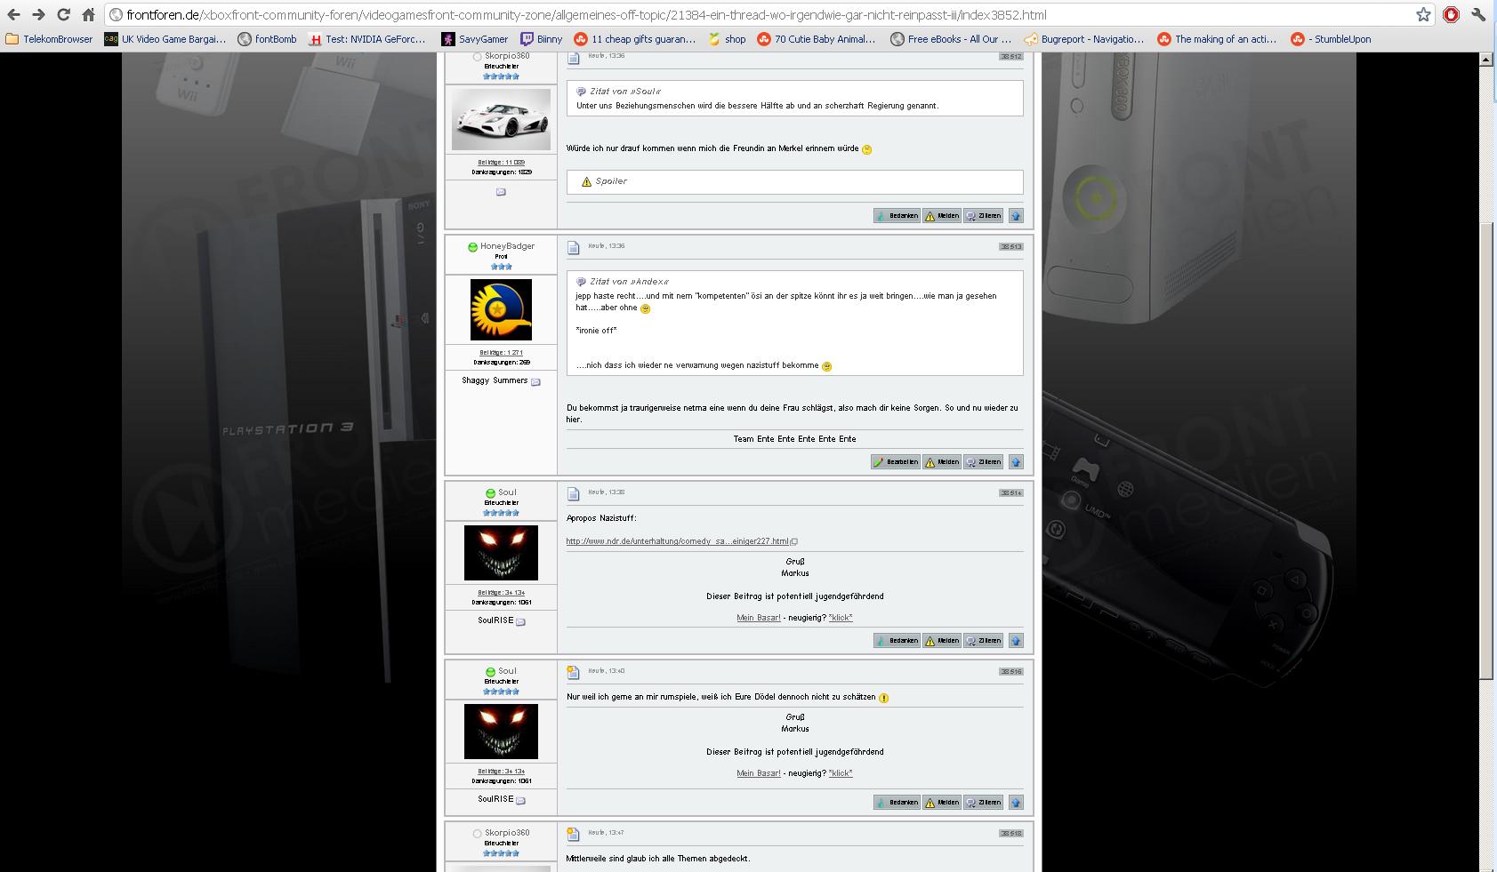
Task: Click the Mein Basar! link in Soul's 13:38 post
Action: pos(758,618)
